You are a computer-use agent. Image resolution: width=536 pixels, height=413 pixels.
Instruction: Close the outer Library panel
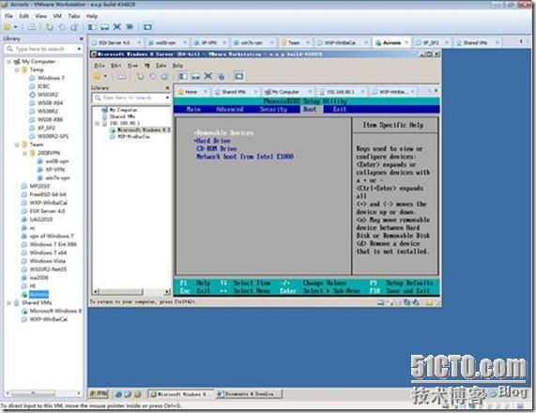coord(82,39)
